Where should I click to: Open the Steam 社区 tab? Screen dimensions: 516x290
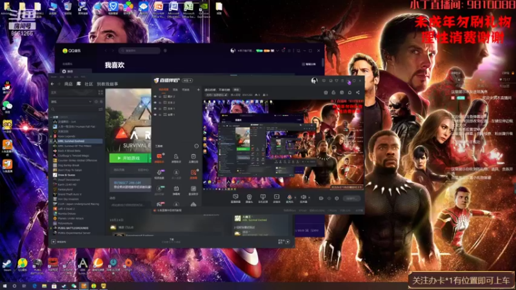tap(89, 84)
